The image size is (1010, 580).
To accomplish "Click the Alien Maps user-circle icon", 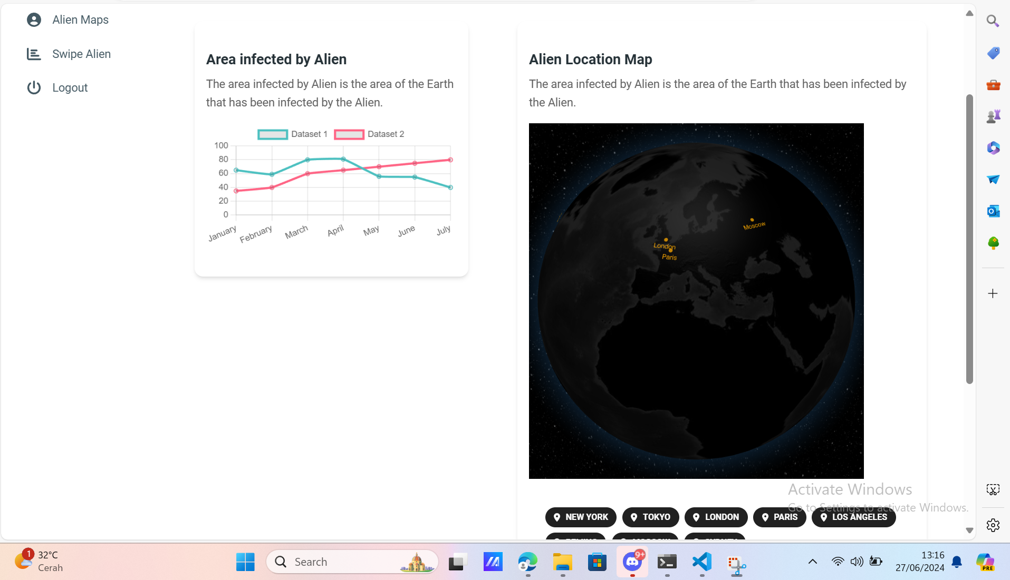I will (34, 20).
